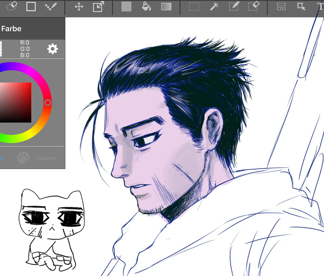The width and height of the screenshot is (324, 276).
Task: Open color settings via the gear icon
Action: pyautogui.click(x=53, y=49)
